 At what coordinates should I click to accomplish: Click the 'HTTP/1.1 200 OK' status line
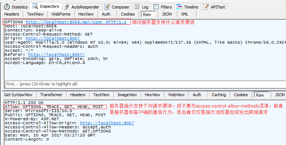click(24, 103)
